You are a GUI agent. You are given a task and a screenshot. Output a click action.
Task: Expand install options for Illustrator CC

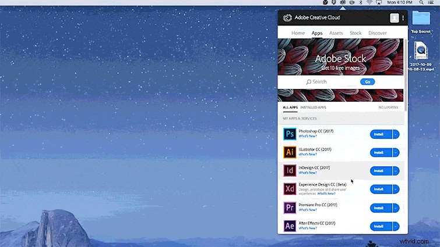click(x=396, y=152)
